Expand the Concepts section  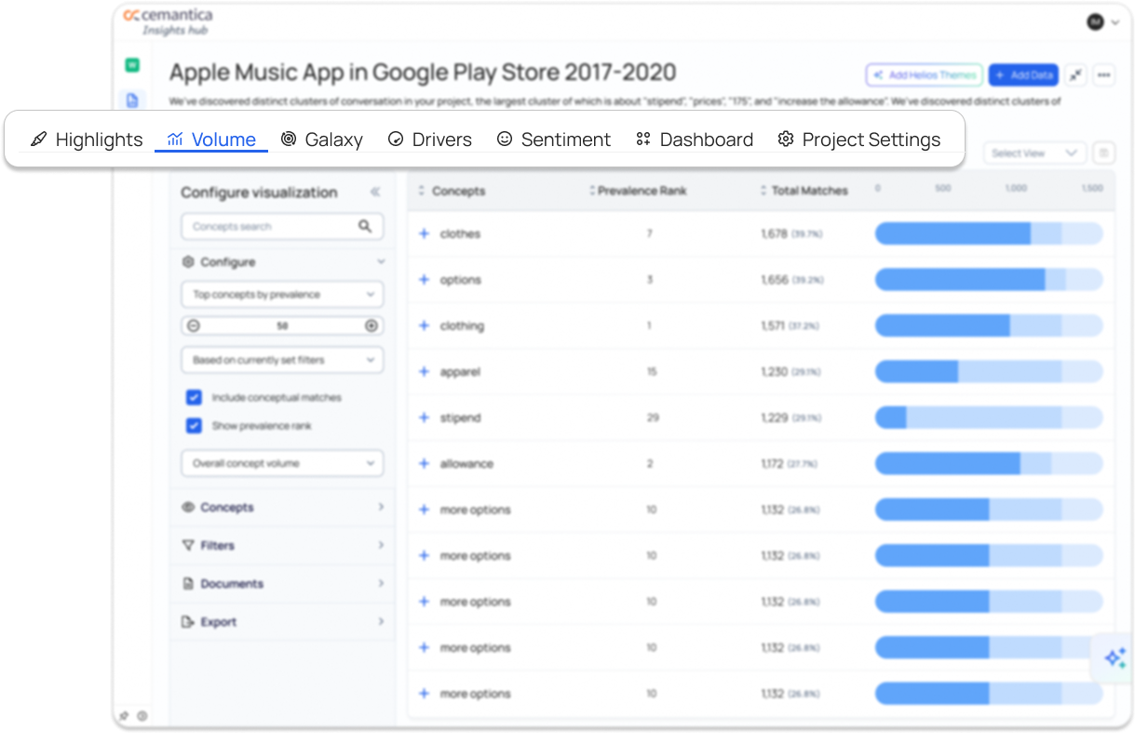click(282, 507)
